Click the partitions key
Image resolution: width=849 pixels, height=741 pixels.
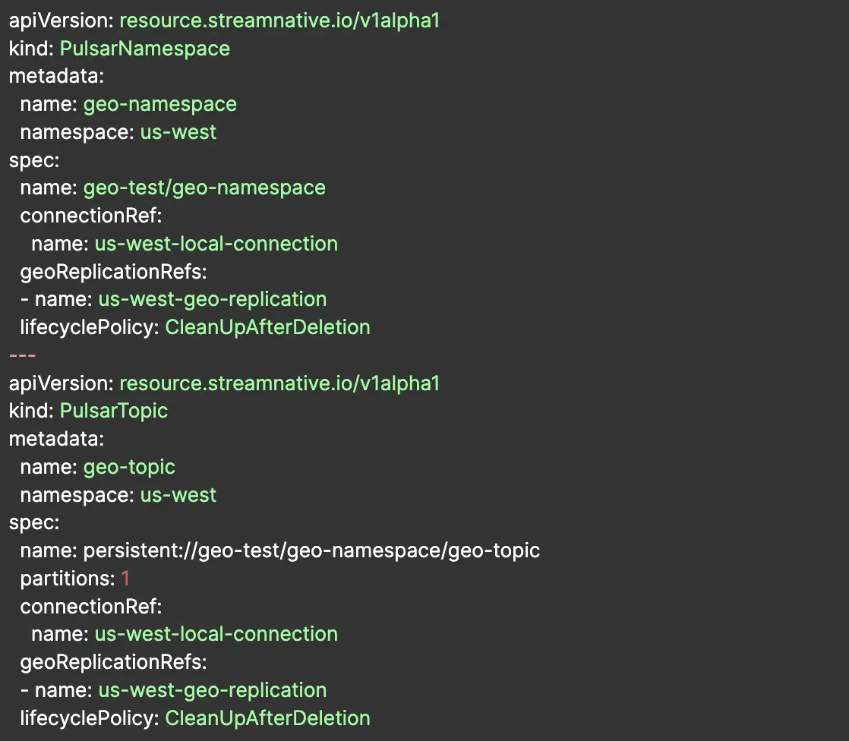click(67, 579)
